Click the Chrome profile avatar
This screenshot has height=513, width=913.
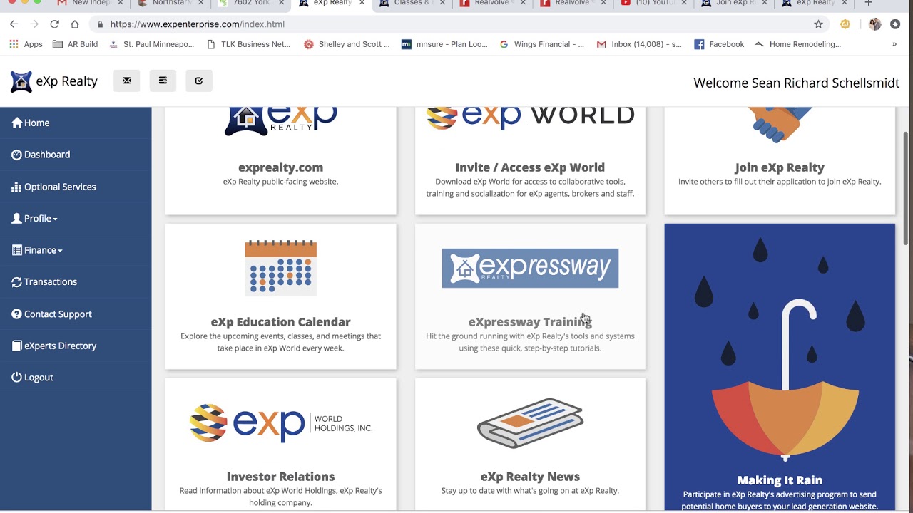[x=875, y=24]
